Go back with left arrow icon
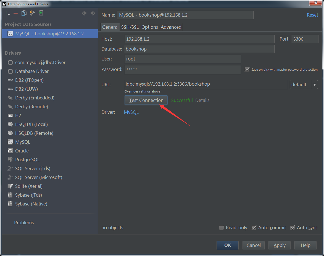The height and width of the screenshot is (256, 324). pyautogui.click(x=84, y=13)
